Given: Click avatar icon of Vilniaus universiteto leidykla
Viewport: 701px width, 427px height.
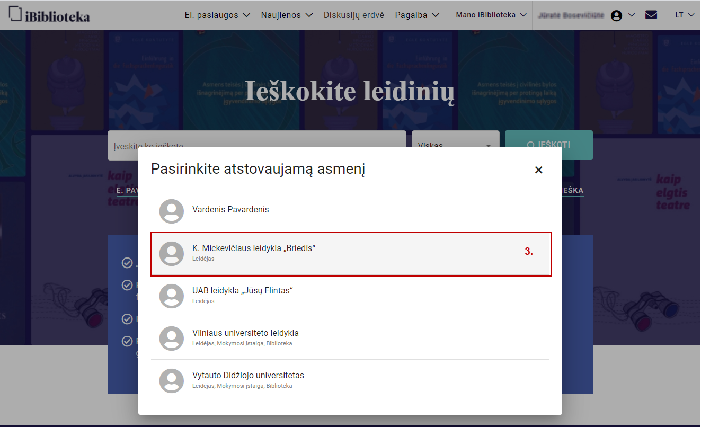Looking at the screenshot, I should pyautogui.click(x=172, y=339).
